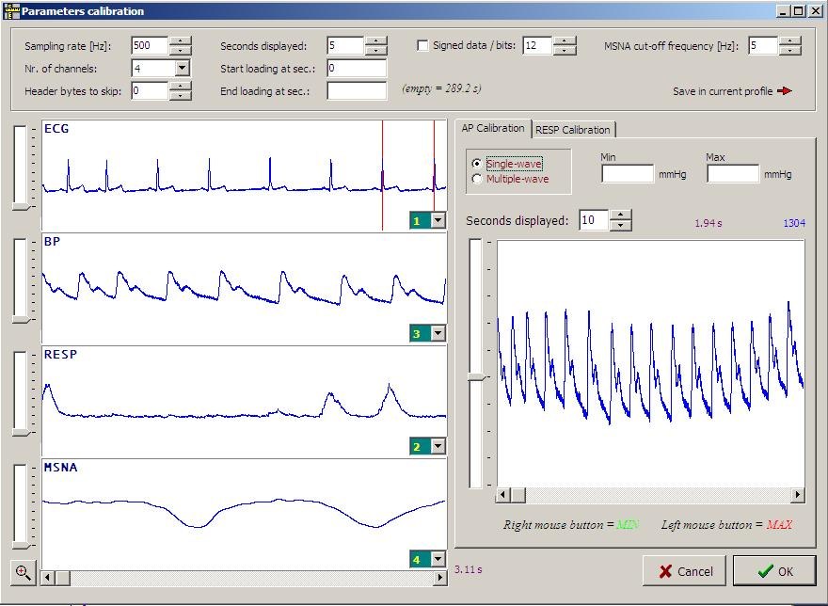Viewport: 828px width, 606px height.
Task: Increase top Seconds displayed value
Action: click(376, 41)
